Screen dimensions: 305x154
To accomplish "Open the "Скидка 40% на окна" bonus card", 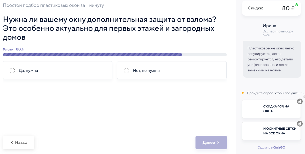I will pyautogui.click(x=271, y=109).
